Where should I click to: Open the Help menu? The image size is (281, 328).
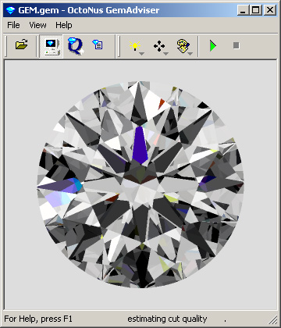tap(64, 25)
